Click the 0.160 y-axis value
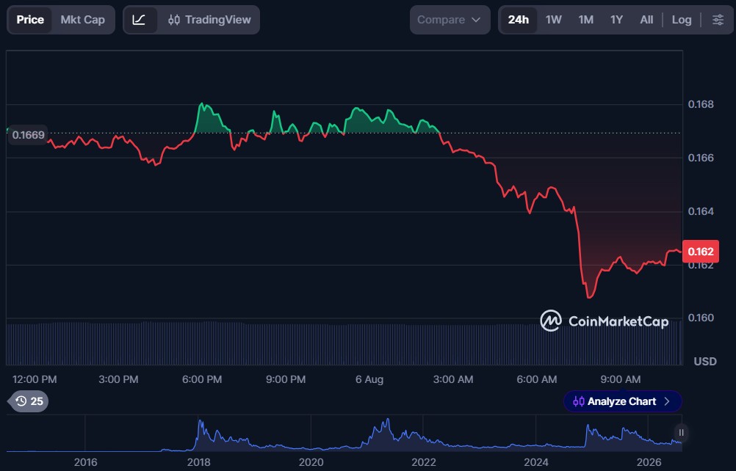Image resolution: width=736 pixels, height=471 pixels. click(701, 318)
